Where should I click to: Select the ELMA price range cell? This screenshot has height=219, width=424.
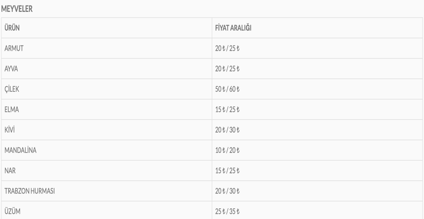(x=227, y=109)
